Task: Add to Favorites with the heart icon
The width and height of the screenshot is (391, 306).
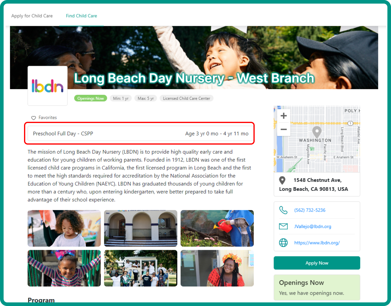Action: (34, 118)
